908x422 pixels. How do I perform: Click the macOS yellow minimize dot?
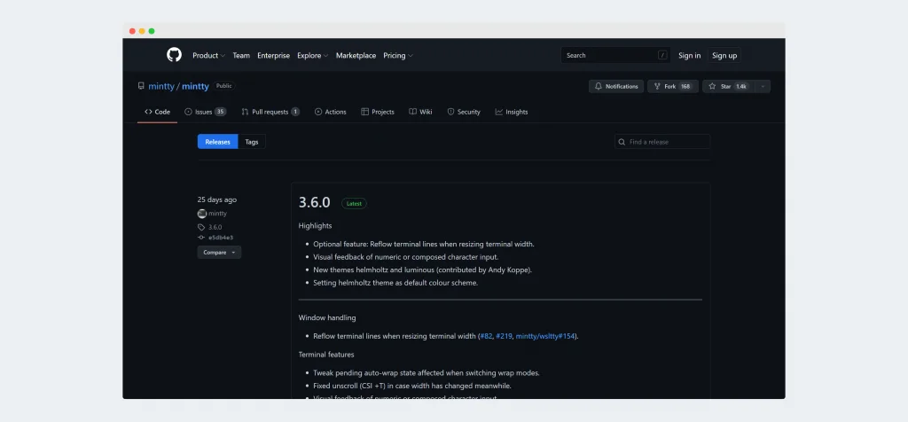coord(142,31)
